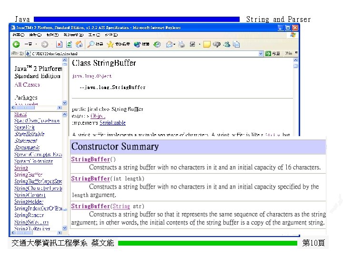Click the copy documents toolbar icon
The width and height of the screenshot is (343, 257).
236,44
